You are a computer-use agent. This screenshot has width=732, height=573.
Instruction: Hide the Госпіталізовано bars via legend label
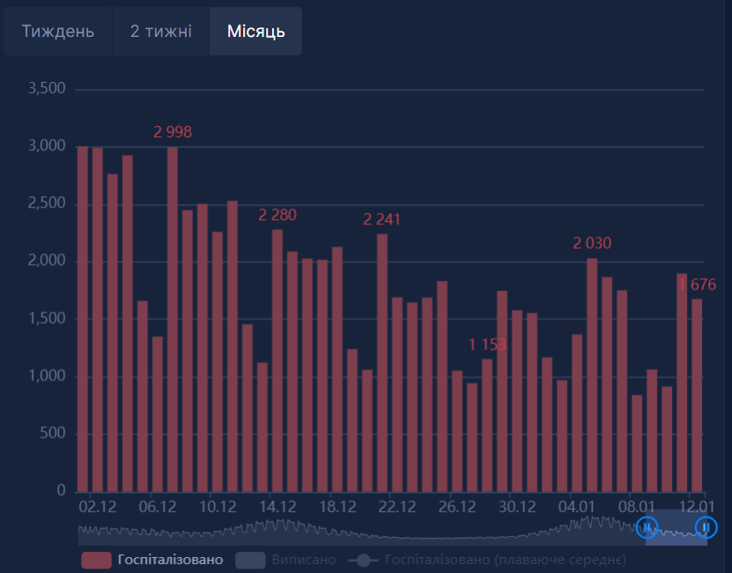170,560
